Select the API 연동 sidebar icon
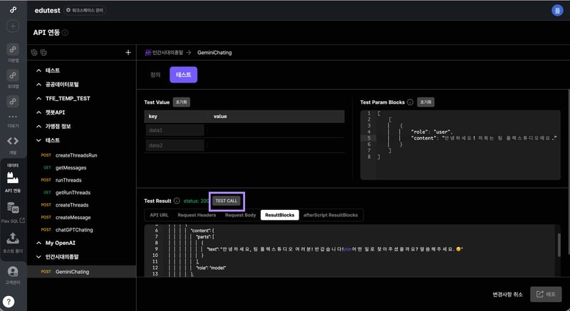This screenshot has height=311, width=570. [x=13, y=178]
